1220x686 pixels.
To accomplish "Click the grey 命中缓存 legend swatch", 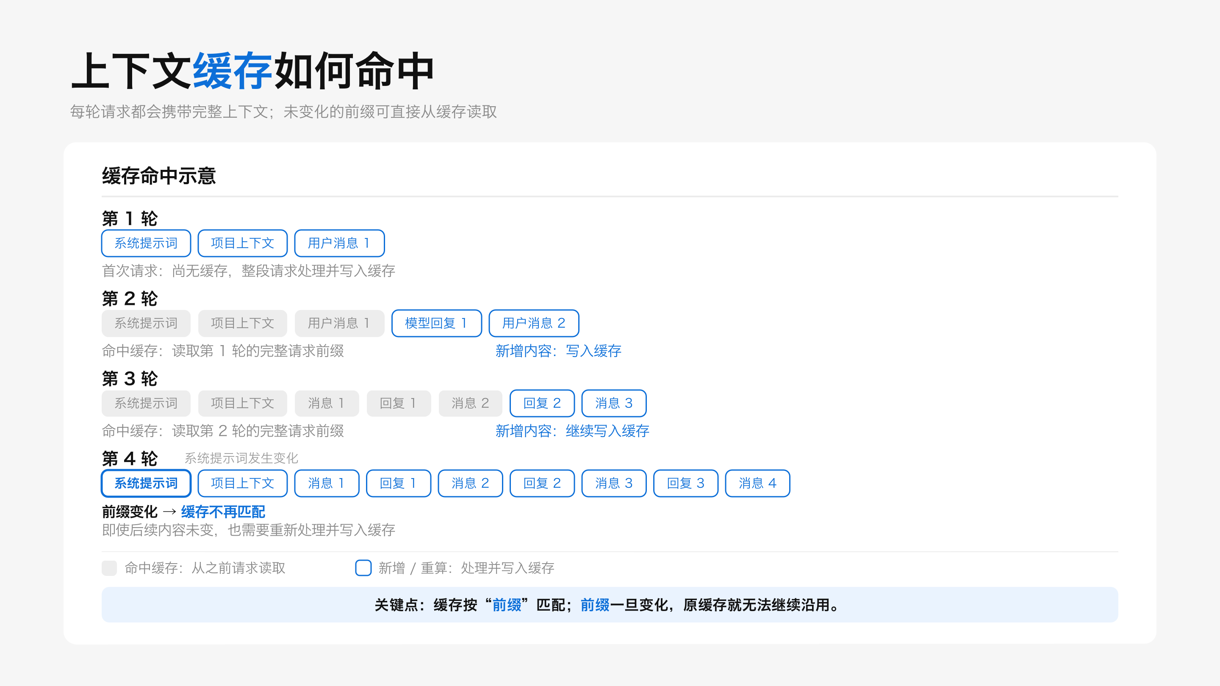I will click(x=109, y=568).
